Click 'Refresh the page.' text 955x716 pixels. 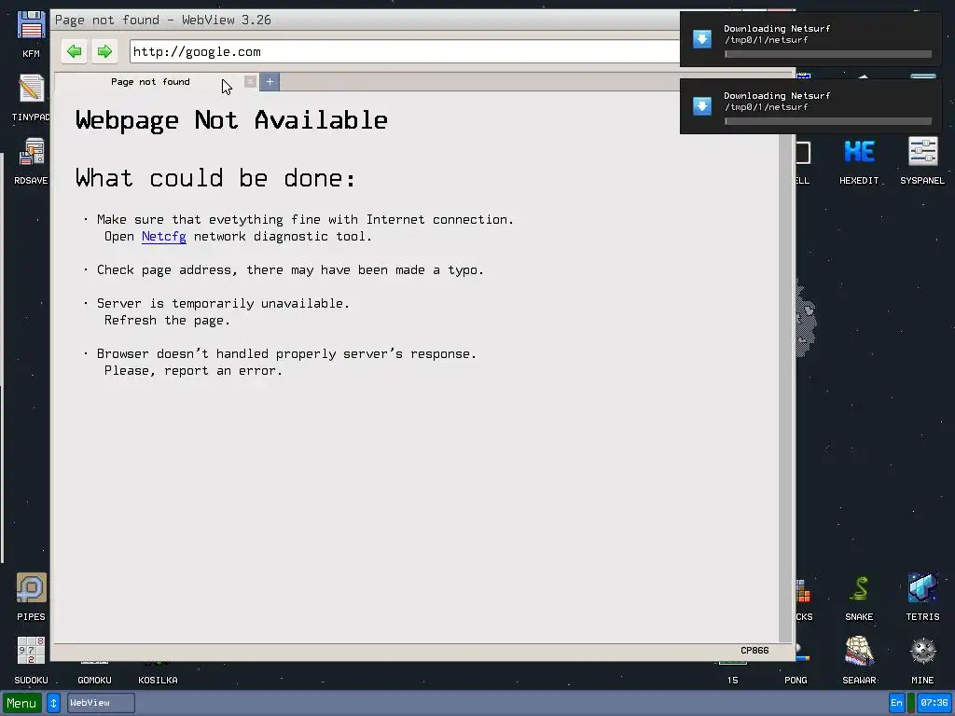pyautogui.click(x=167, y=321)
